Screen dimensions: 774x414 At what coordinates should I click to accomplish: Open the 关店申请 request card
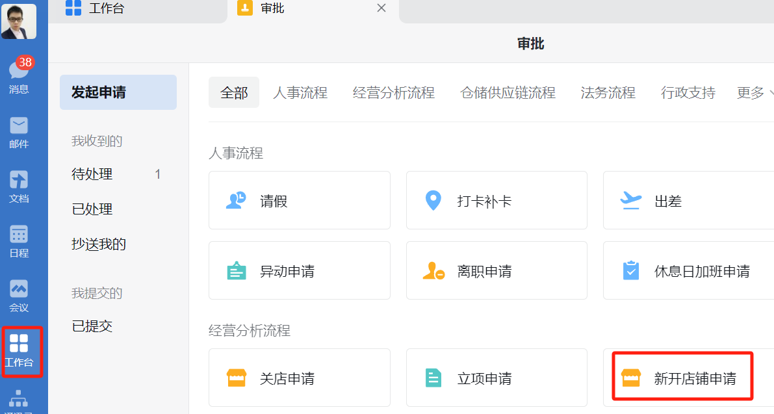tap(300, 378)
